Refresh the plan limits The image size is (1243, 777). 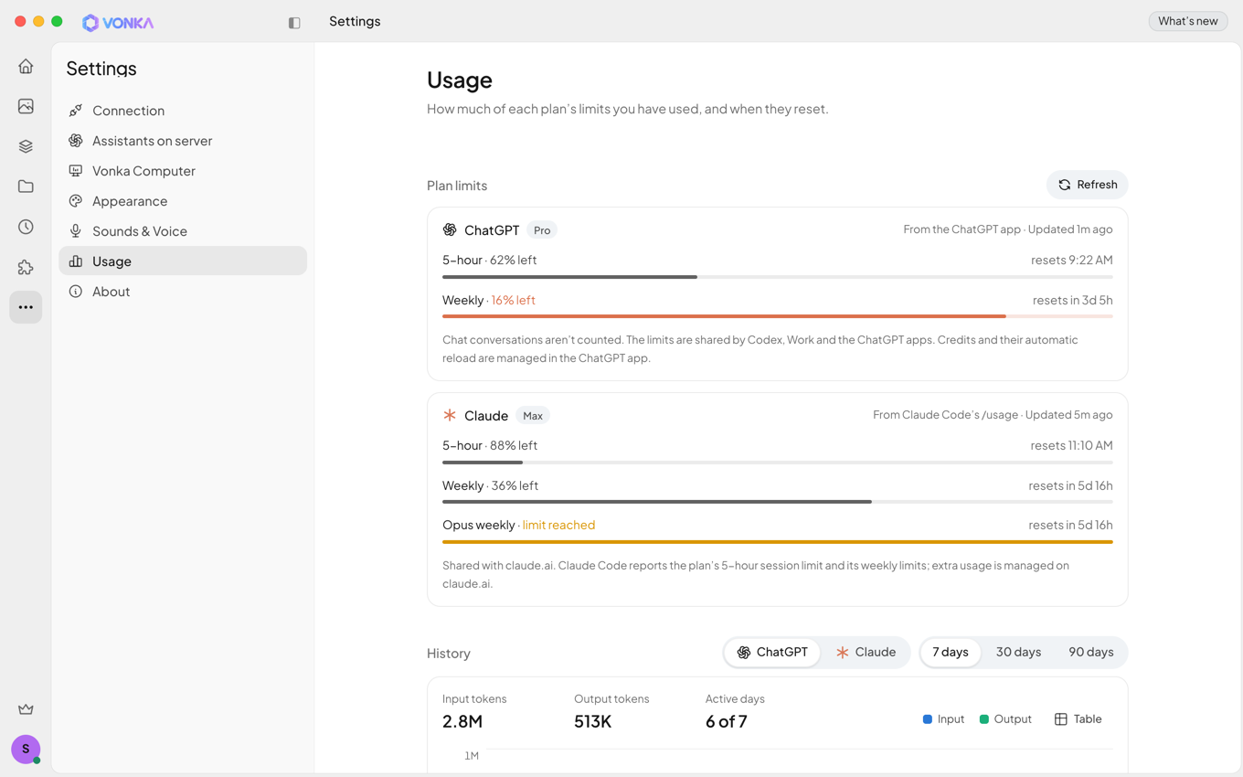[x=1088, y=185]
